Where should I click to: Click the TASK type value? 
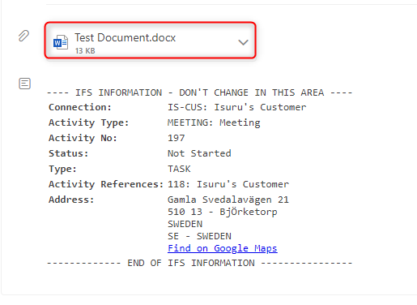pos(179,169)
